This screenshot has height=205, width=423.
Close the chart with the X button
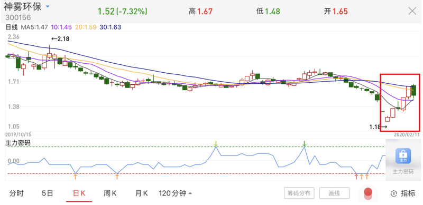click(412, 11)
